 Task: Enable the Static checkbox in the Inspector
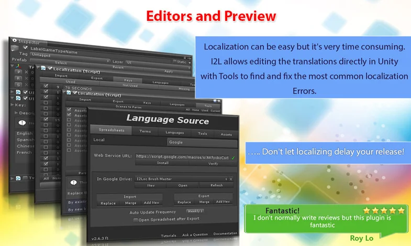tap(174, 61)
